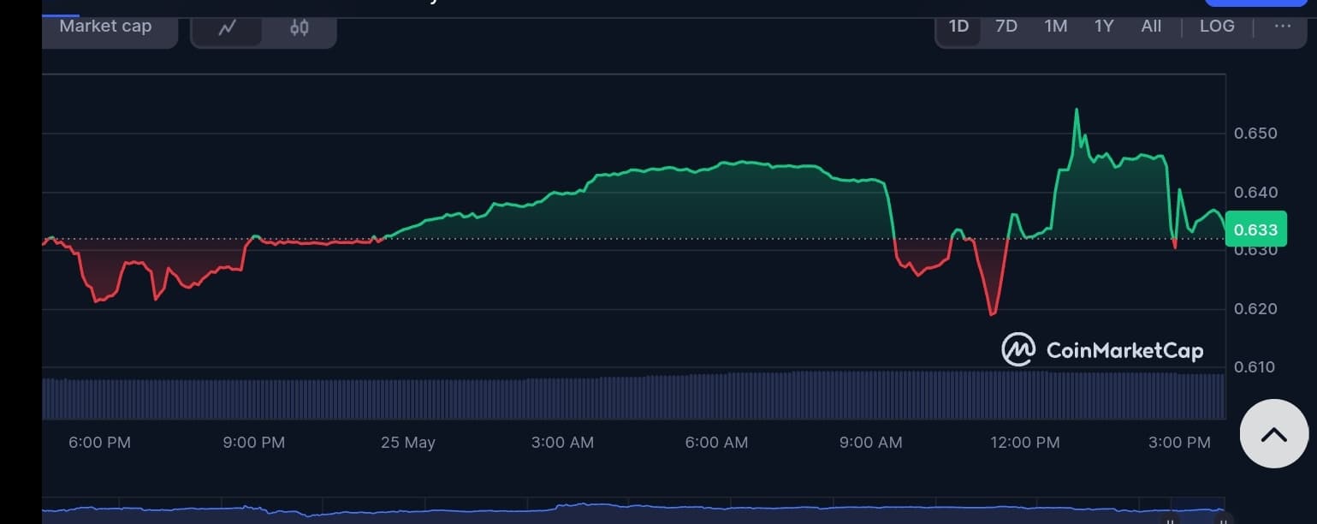Click the right handle of range navigator

tap(1223, 520)
